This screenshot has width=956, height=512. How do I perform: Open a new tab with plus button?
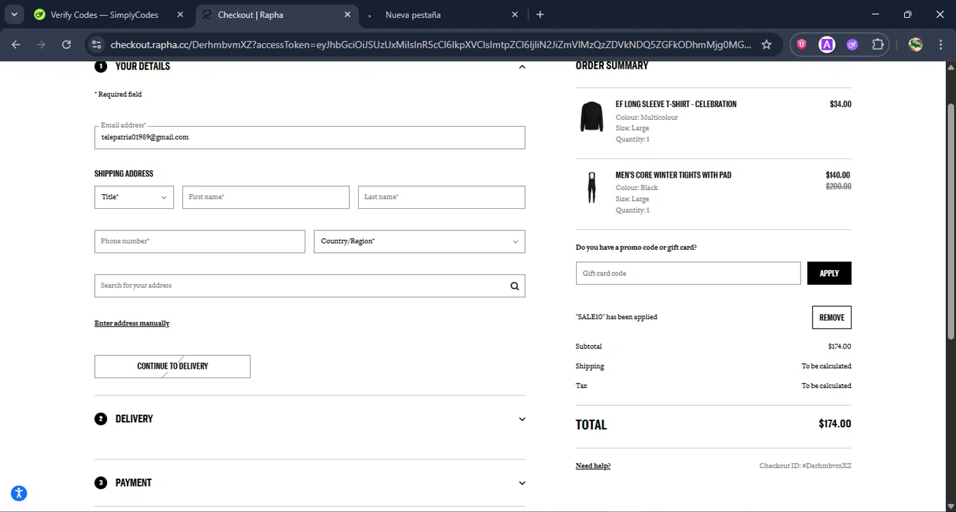540,15
